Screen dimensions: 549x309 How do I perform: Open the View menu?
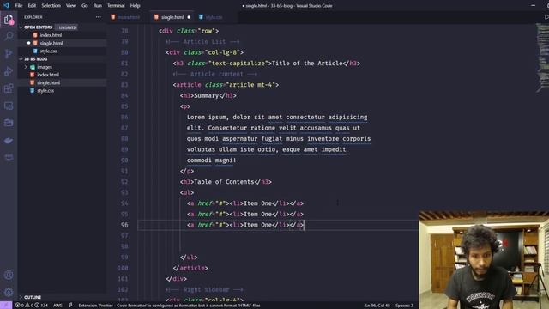point(70,6)
